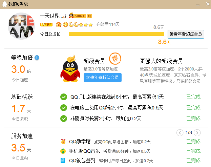Click the crown level icon
This screenshot has width=211, height=167.
click(59, 24)
